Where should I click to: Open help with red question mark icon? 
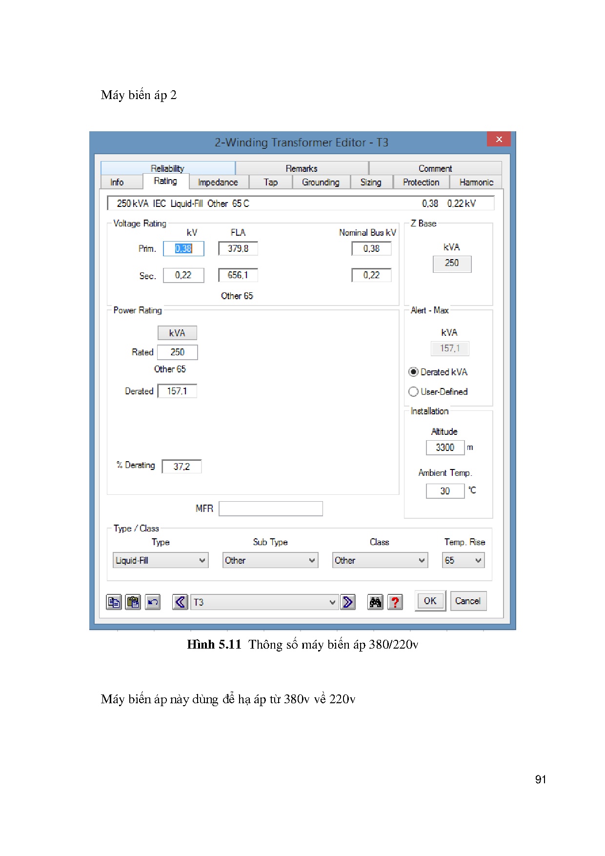[395, 602]
